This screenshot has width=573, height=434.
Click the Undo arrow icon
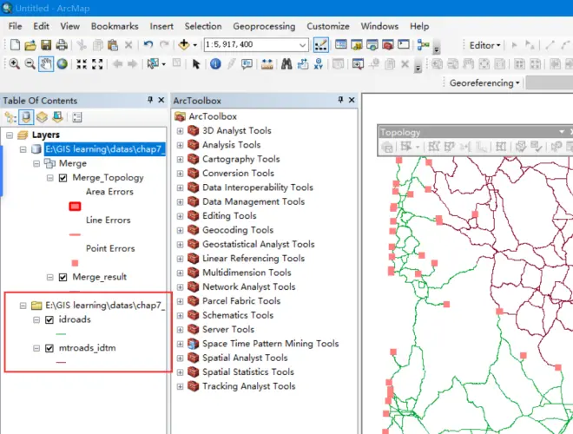click(148, 44)
